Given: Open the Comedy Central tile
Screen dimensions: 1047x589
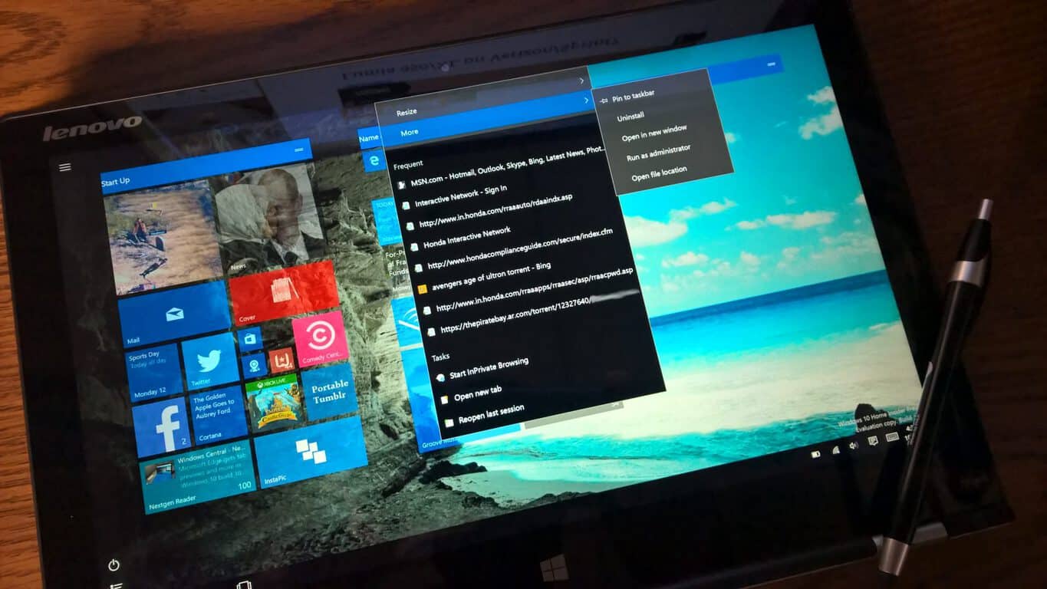Looking at the screenshot, I should [319, 339].
